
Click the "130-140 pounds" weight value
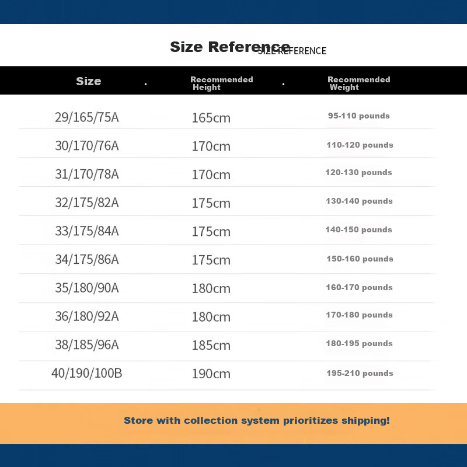point(359,201)
